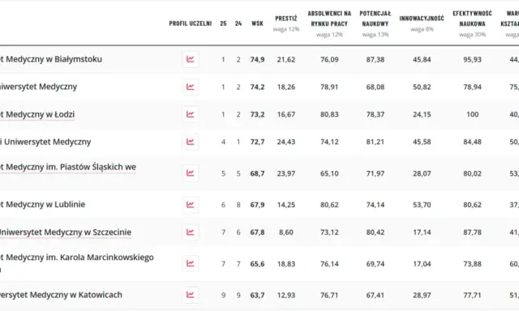Screen dimensions: 519x311
Task: Click the Profil Uczelni column header
Action: click(191, 23)
